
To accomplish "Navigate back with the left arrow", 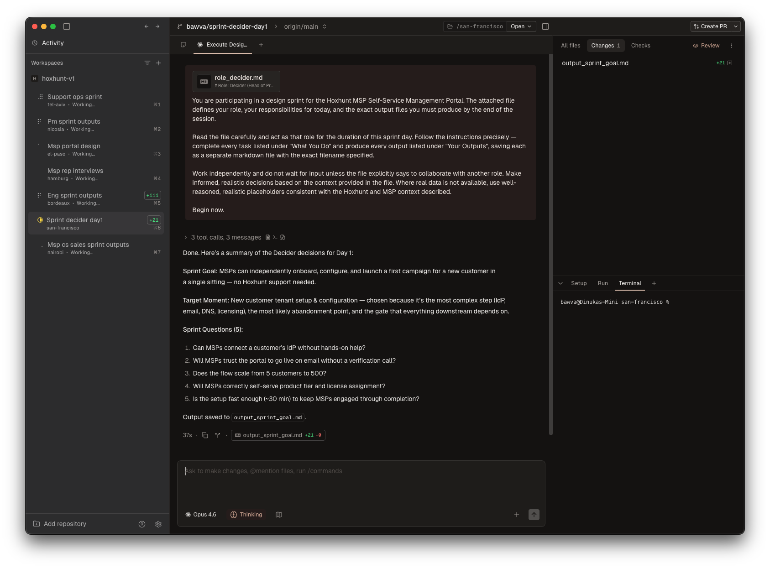I will tap(147, 26).
